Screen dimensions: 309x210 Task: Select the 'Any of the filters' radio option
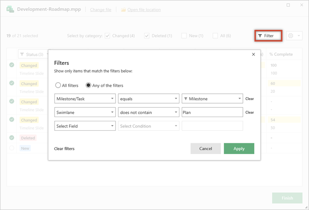click(x=88, y=85)
